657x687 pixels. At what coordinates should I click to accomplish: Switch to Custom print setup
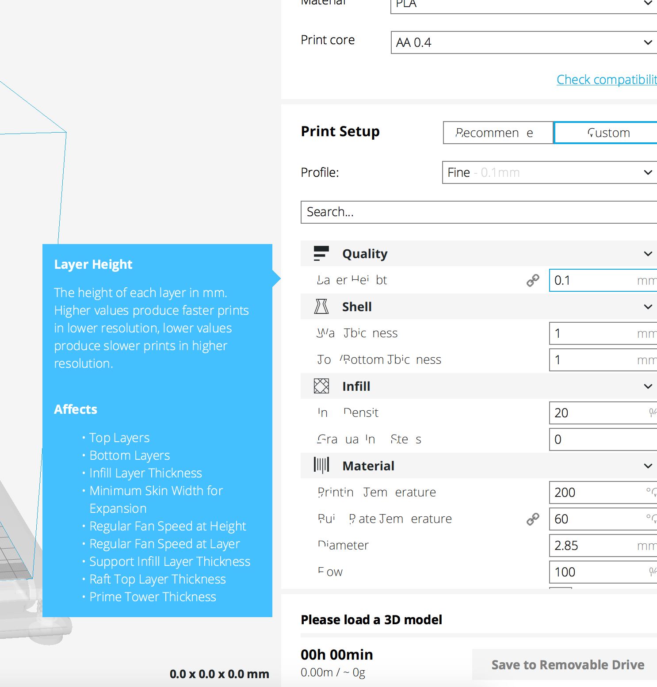[x=605, y=133]
